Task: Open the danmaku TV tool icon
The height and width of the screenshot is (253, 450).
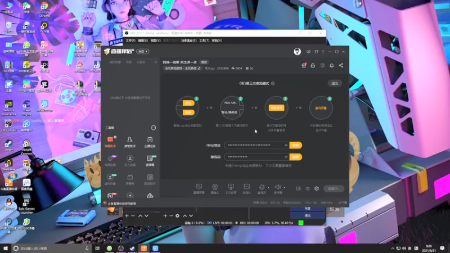Action: tap(130, 179)
